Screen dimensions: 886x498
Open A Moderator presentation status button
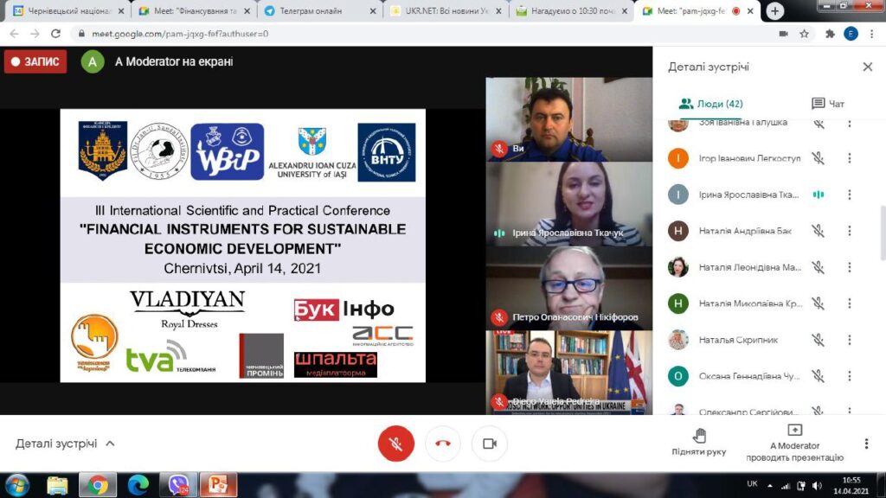coord(793,442)
